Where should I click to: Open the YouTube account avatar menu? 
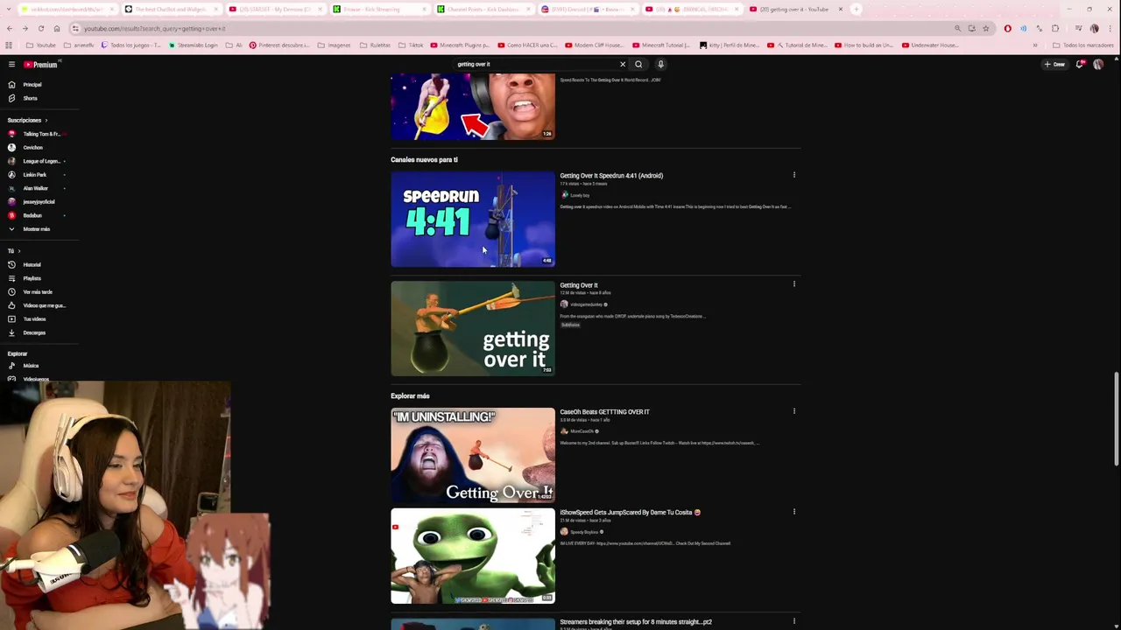1098,64
